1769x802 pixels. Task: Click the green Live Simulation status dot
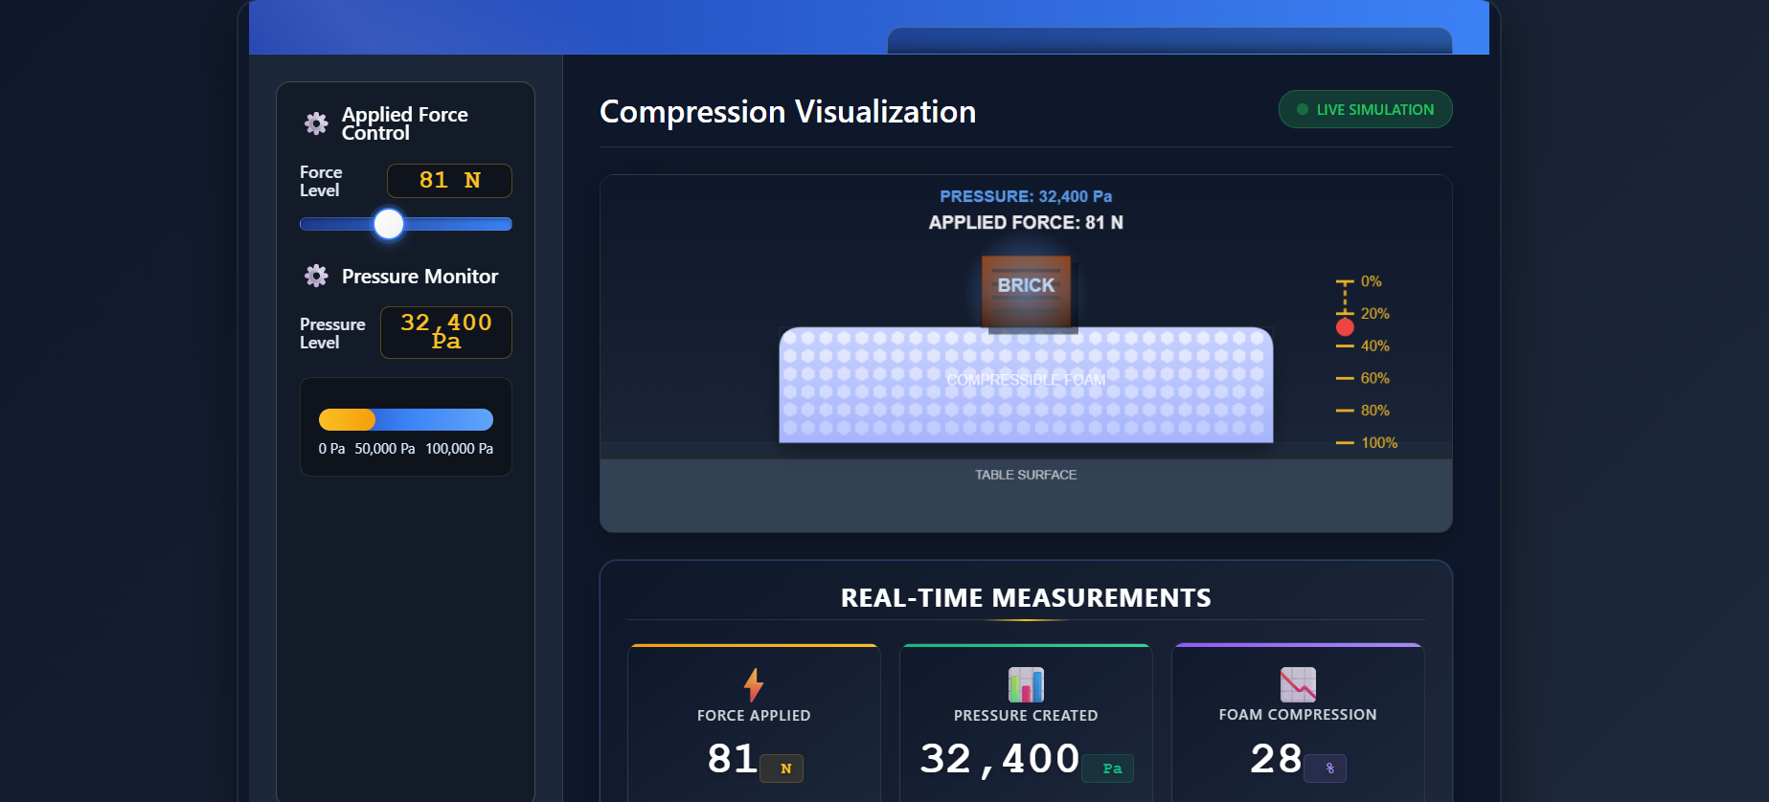(x=1303, y=109)
